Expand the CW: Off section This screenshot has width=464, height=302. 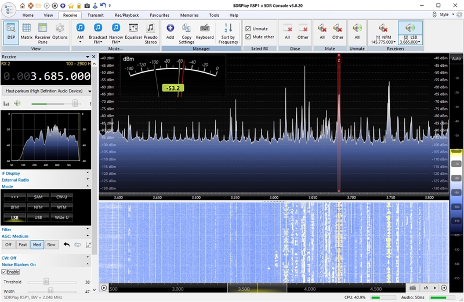pos(88,257)
